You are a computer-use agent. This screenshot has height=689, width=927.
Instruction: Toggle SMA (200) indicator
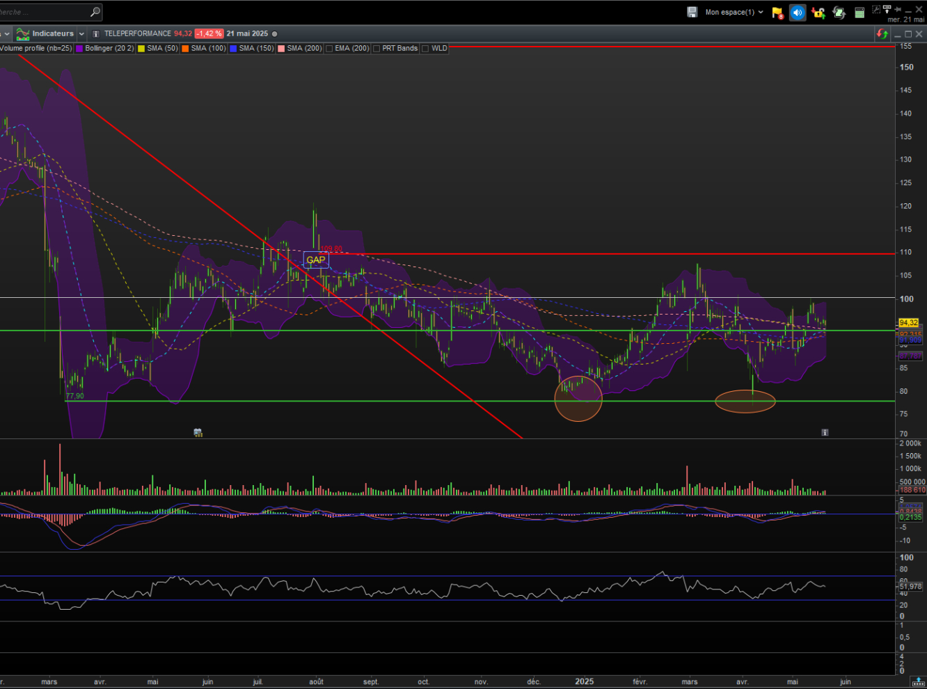300,48
